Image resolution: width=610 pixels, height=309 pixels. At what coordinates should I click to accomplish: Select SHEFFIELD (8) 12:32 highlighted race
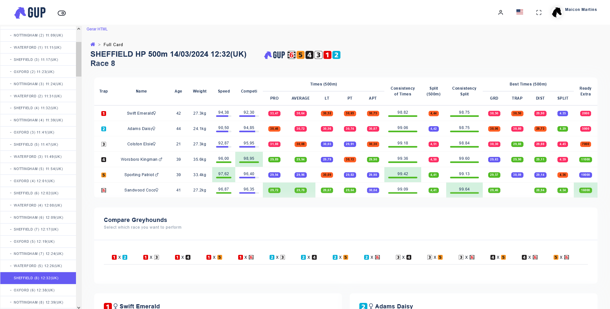(38, 278)
